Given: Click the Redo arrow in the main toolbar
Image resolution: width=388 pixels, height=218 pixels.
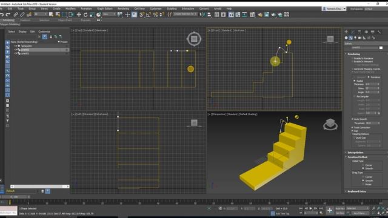Looking at the screenshot, I should [x=8, y=15].
